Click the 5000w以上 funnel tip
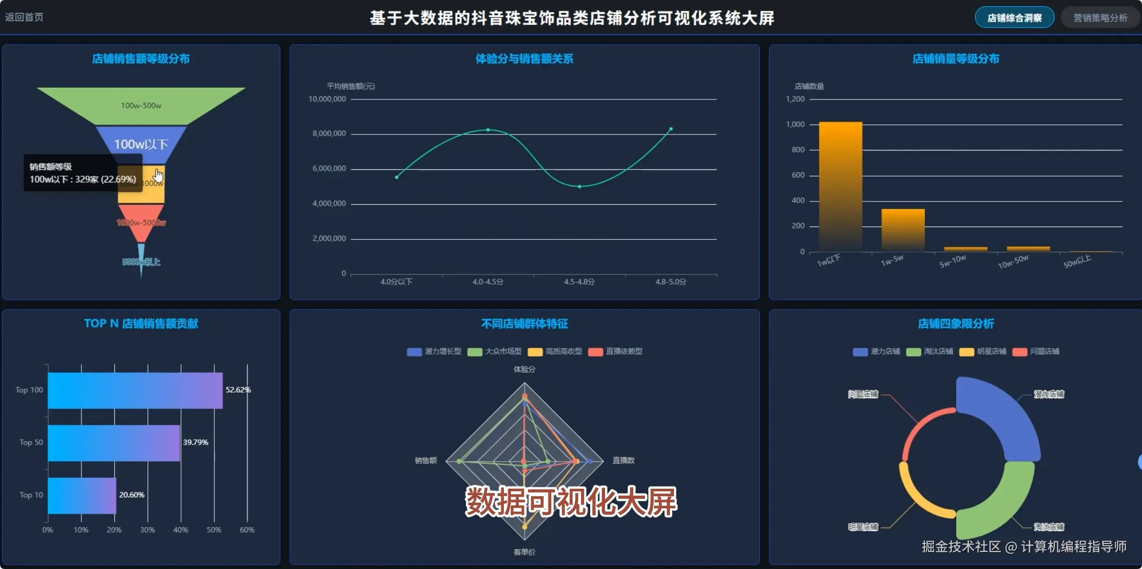Viewport: 1142px width, 569px height. pyautogui.click(x=141, y=261)
